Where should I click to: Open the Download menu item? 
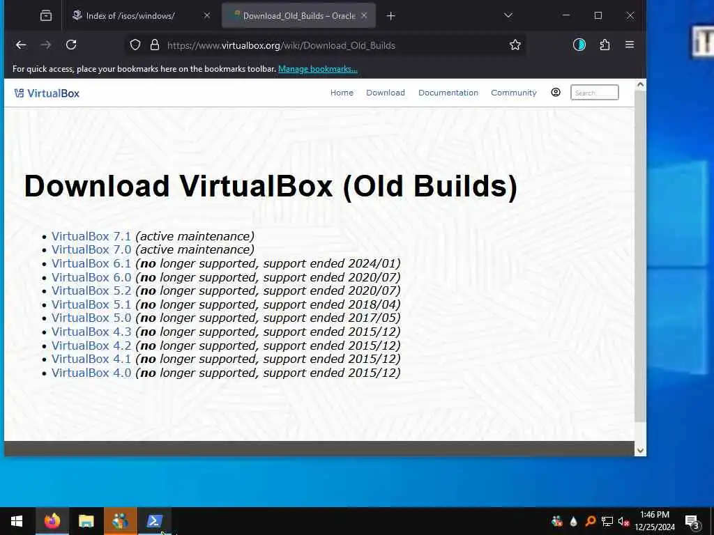[x=385, y=93]
